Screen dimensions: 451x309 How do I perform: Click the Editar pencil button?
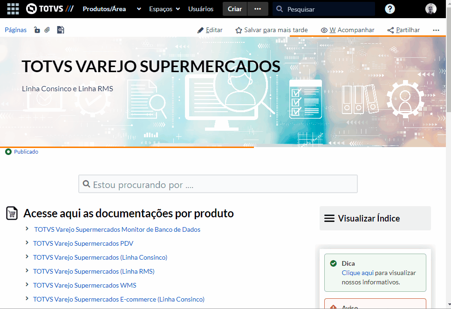(210, 30)
